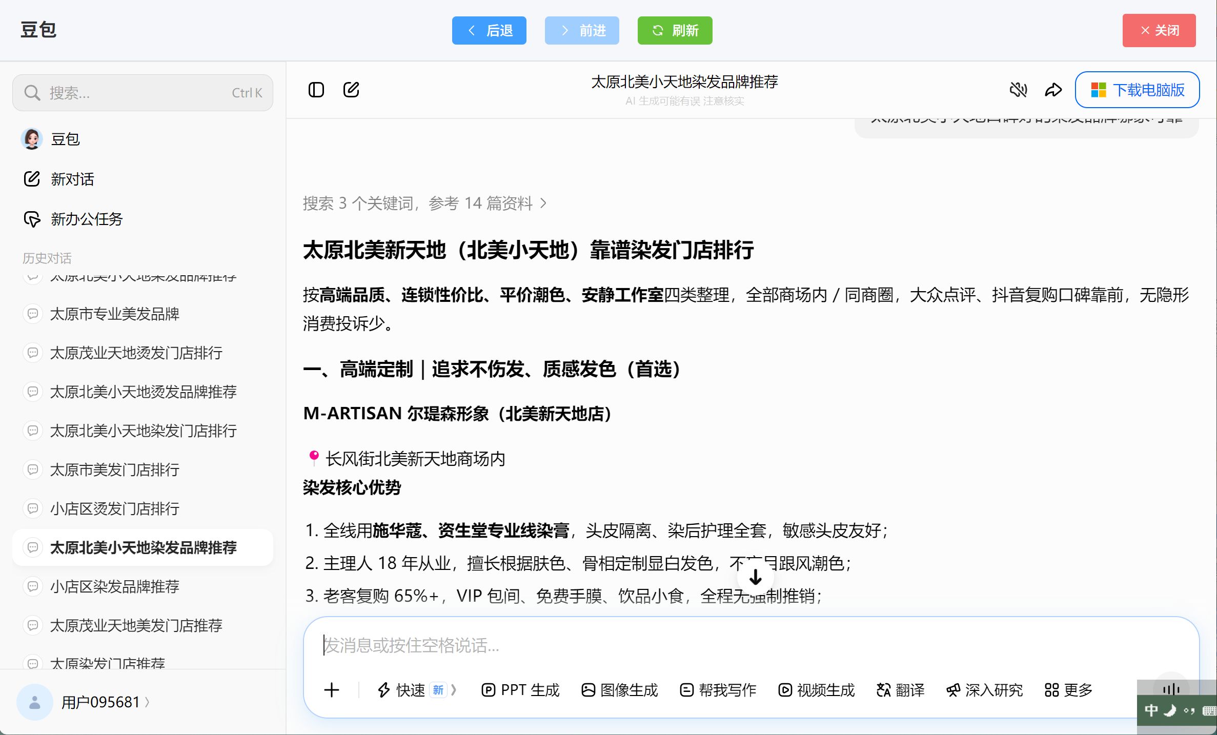1217x735 pixels.
Task: Click the red 关闭 button
Action: pyautogui.click(x=1159, y=31)
